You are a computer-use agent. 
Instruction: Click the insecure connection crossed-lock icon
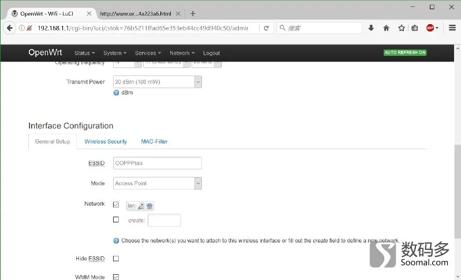tap(29, 28)
